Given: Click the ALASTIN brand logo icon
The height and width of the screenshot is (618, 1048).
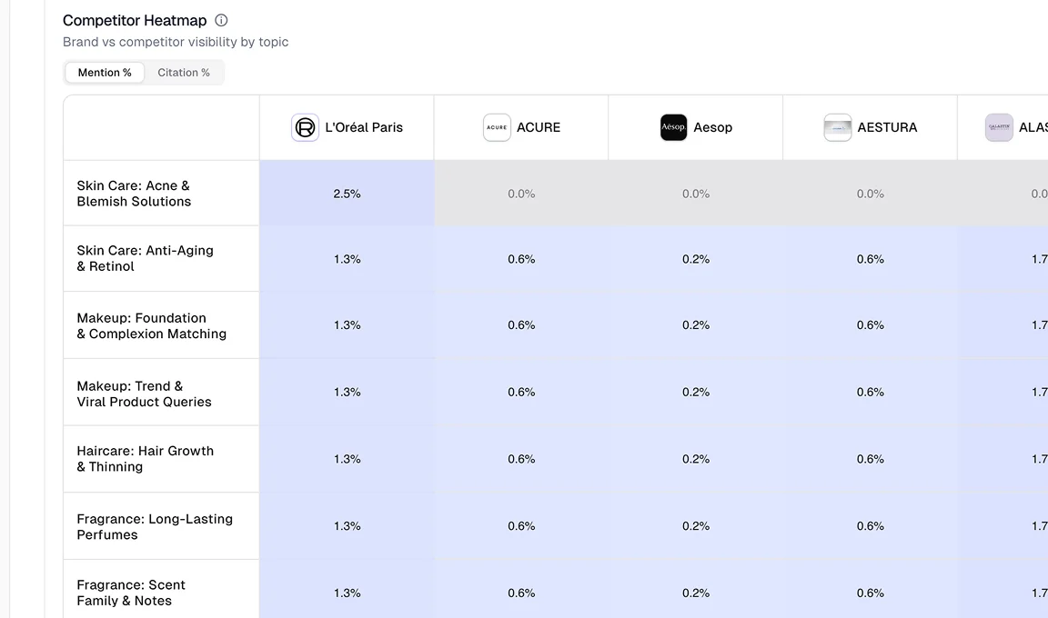Looking at the screenshot, I should click(999, 127).
